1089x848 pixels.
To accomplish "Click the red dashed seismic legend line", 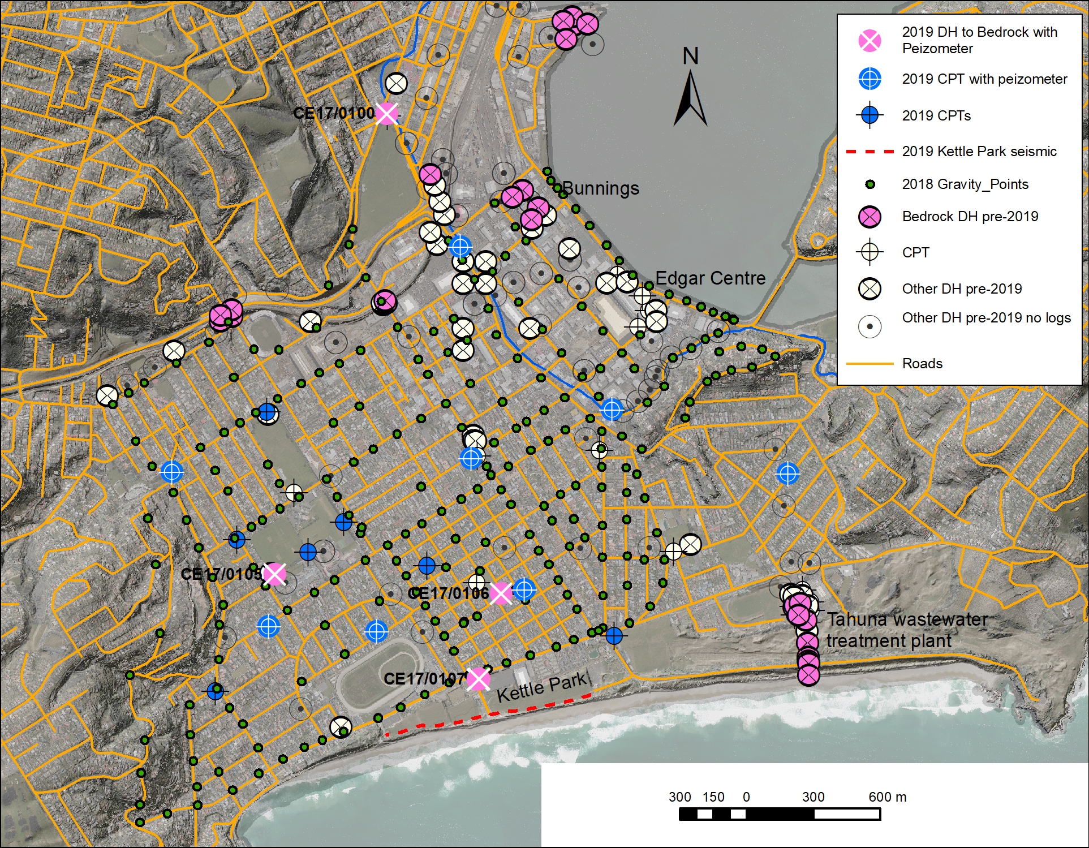I will tap(870, 152).
